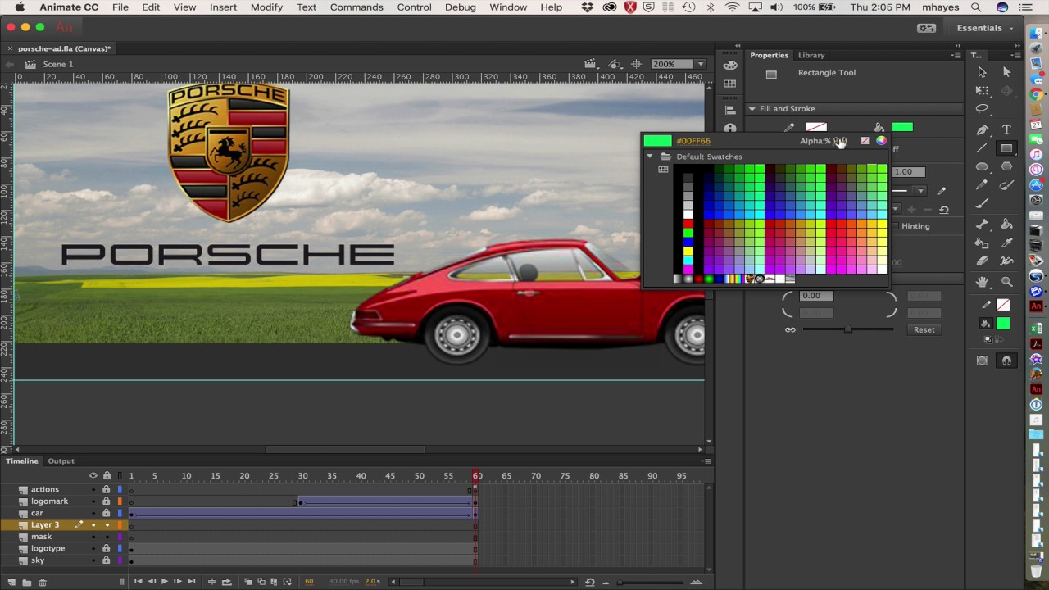1049x590 pixels.
Task: Unlock the sky layer
Action: 106,560
